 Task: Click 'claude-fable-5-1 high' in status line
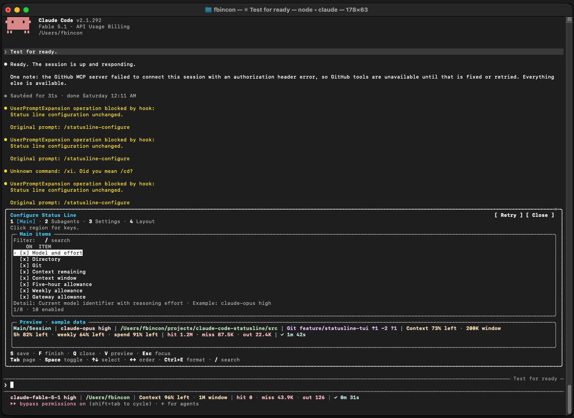click(43, 397)
